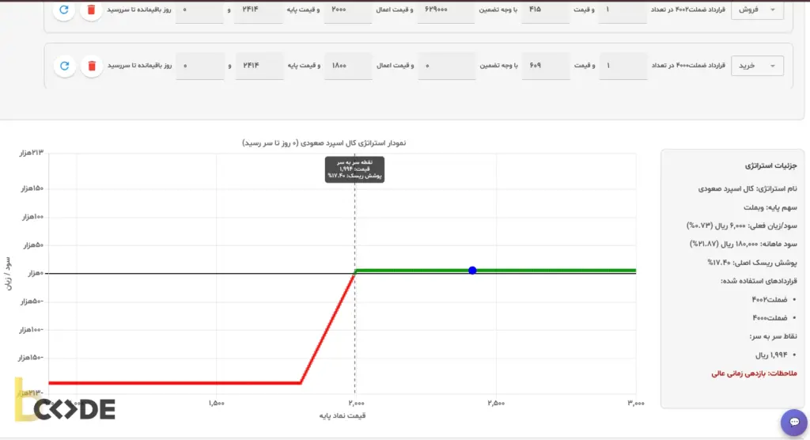
Task: Click the red loss line on chart
Action: pos(174,383)
